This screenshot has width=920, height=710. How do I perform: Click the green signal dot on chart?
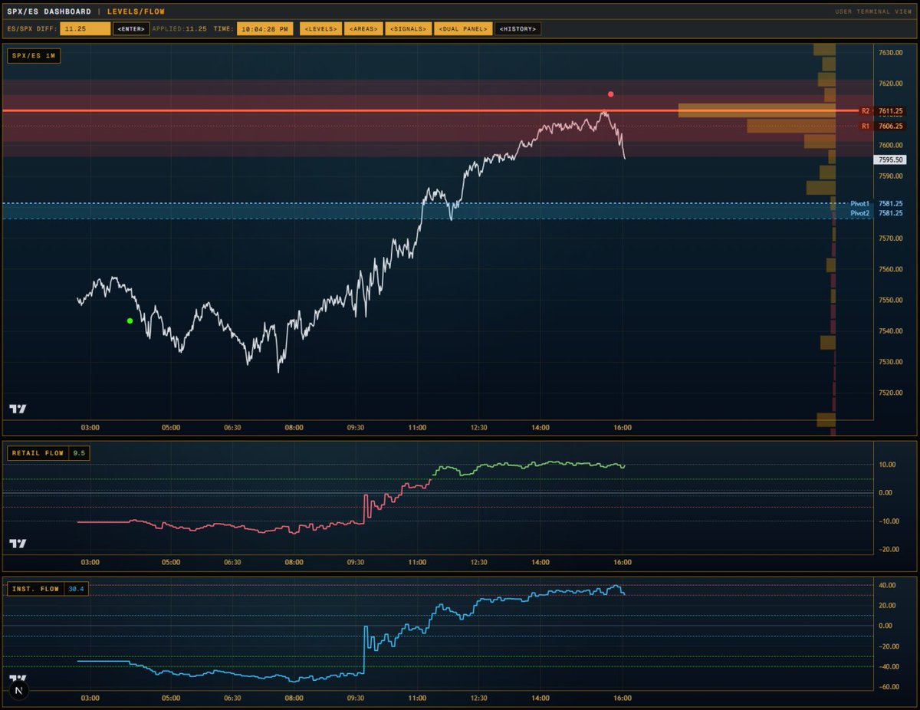[130, 320]
